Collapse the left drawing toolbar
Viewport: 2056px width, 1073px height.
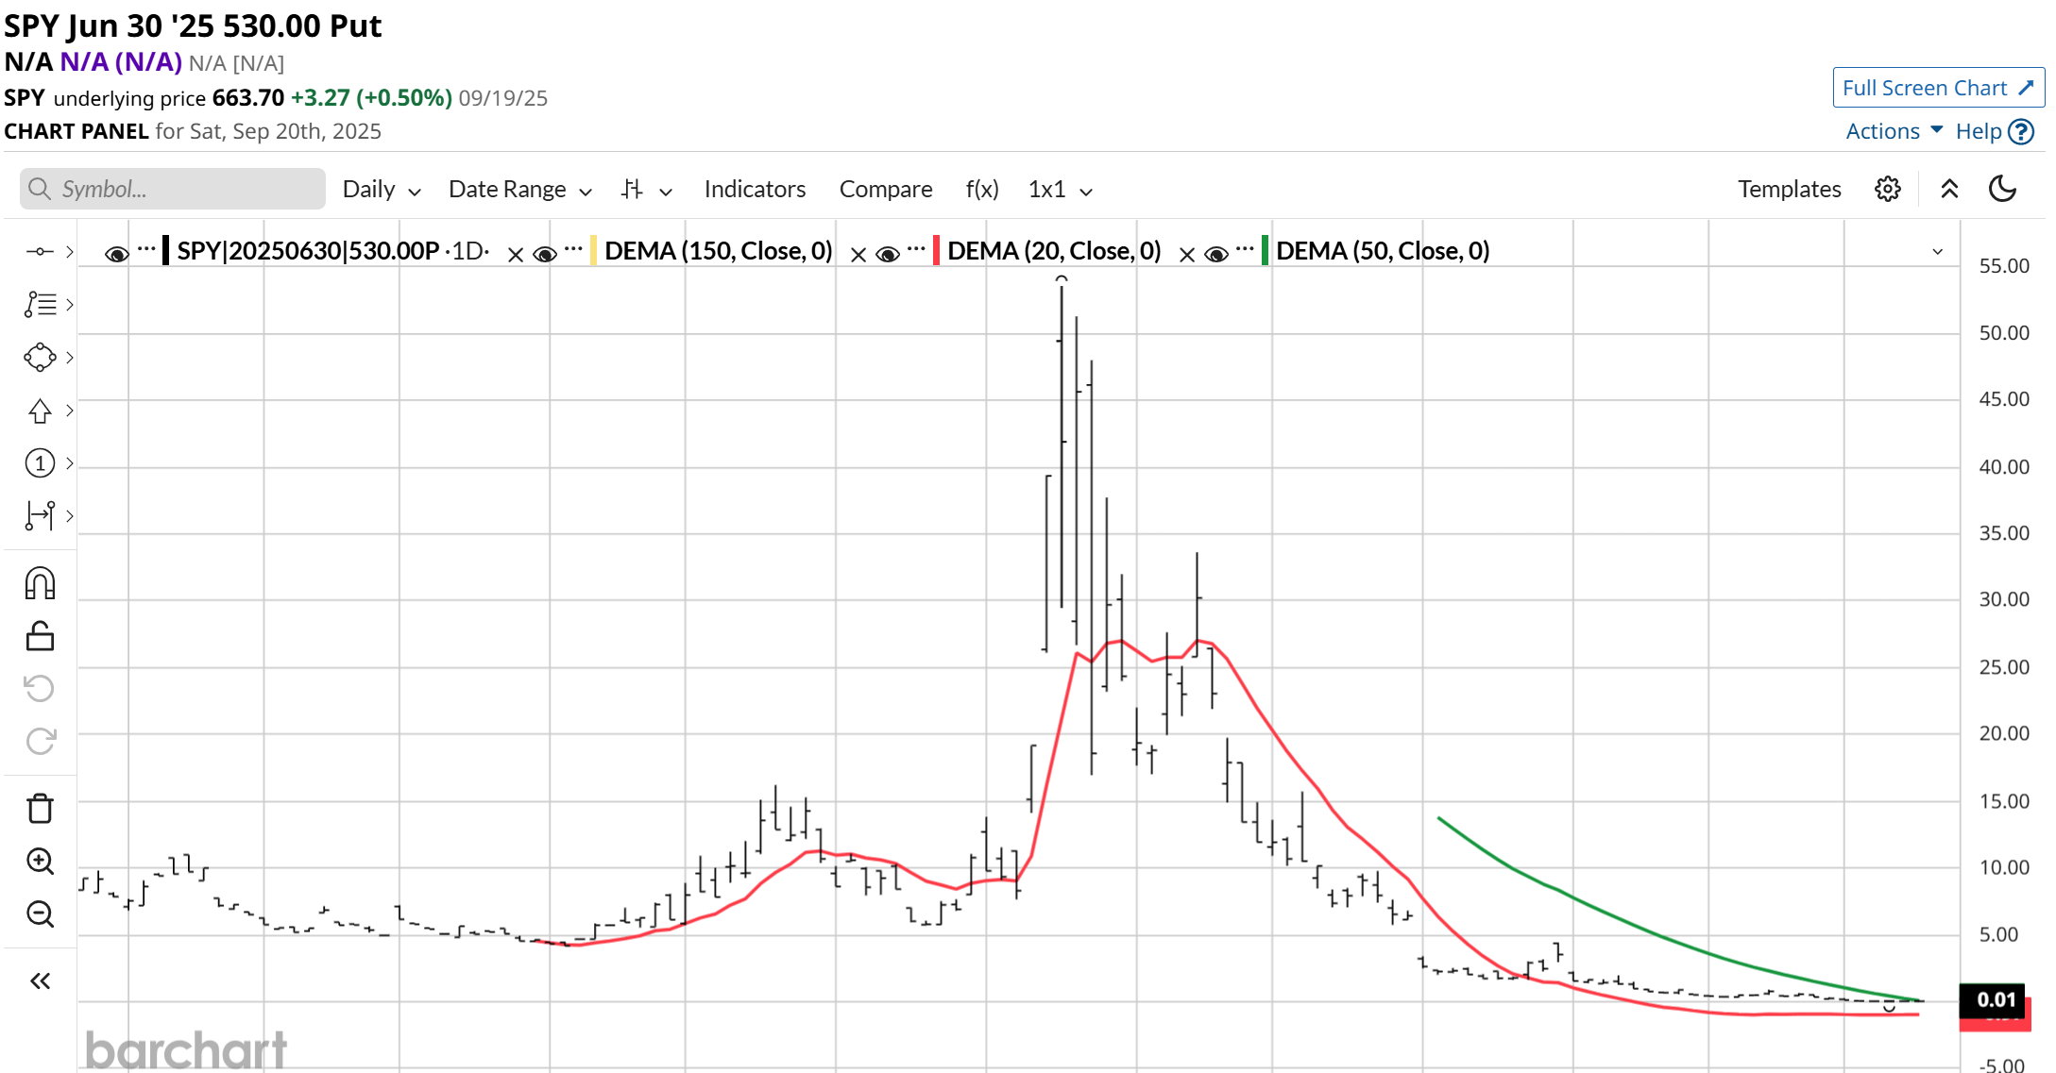39,980
